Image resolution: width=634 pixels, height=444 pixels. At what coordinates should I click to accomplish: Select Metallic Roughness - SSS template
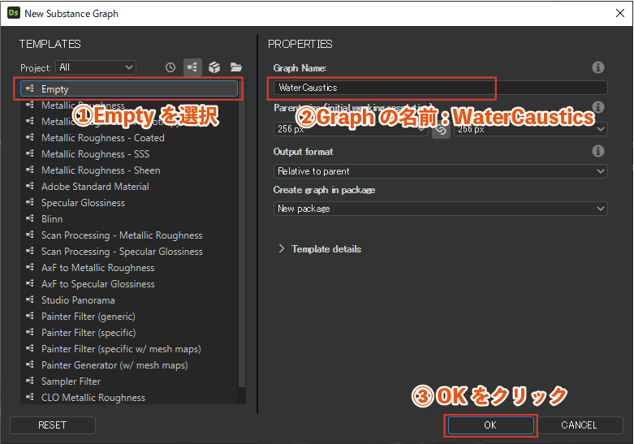(x=129, y=154)
